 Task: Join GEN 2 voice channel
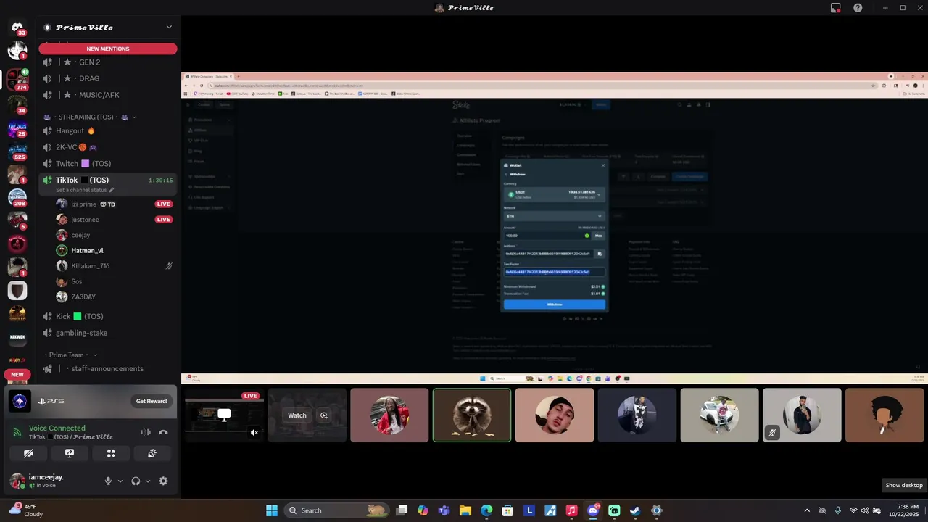[x=108, y=62]
